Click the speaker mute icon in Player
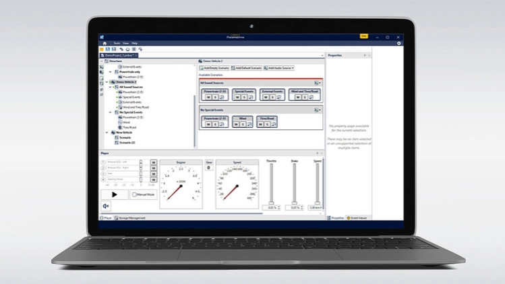The height and width of the screenshot is (284, 505). click(x=106, y=206)
